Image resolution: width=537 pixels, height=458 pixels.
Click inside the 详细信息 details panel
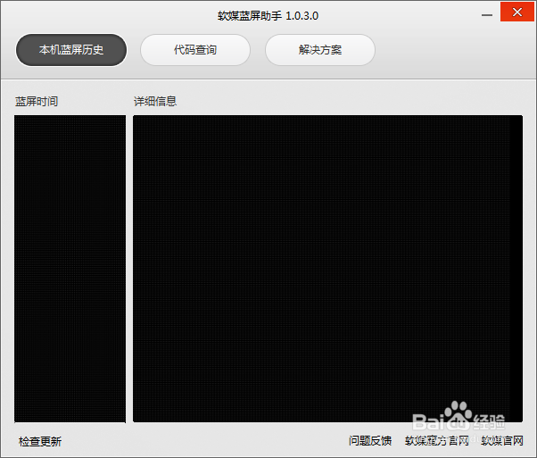(327, 269)
